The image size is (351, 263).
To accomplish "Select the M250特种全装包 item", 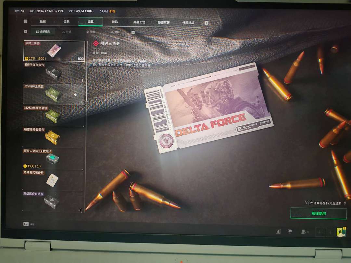I will (x=54, y=116).
